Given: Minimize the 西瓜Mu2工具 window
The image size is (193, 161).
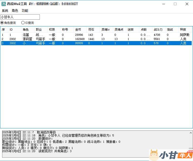Looking at the screenshot, I should 163,4.
